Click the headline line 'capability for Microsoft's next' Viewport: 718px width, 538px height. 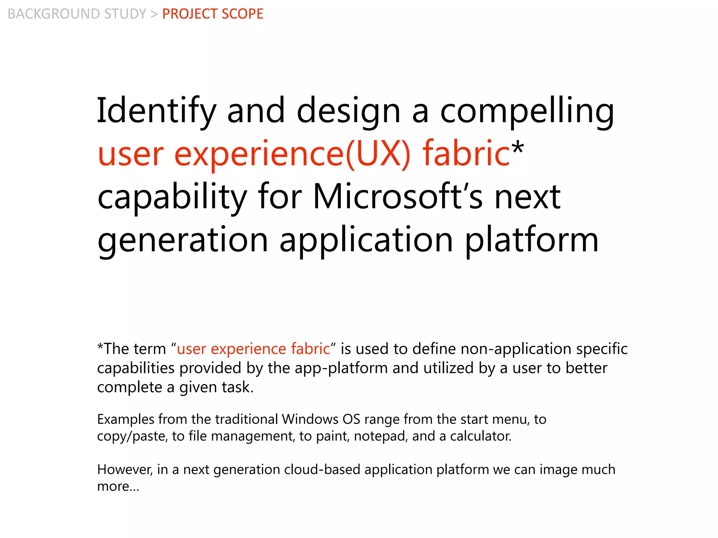tap(329, 197)
